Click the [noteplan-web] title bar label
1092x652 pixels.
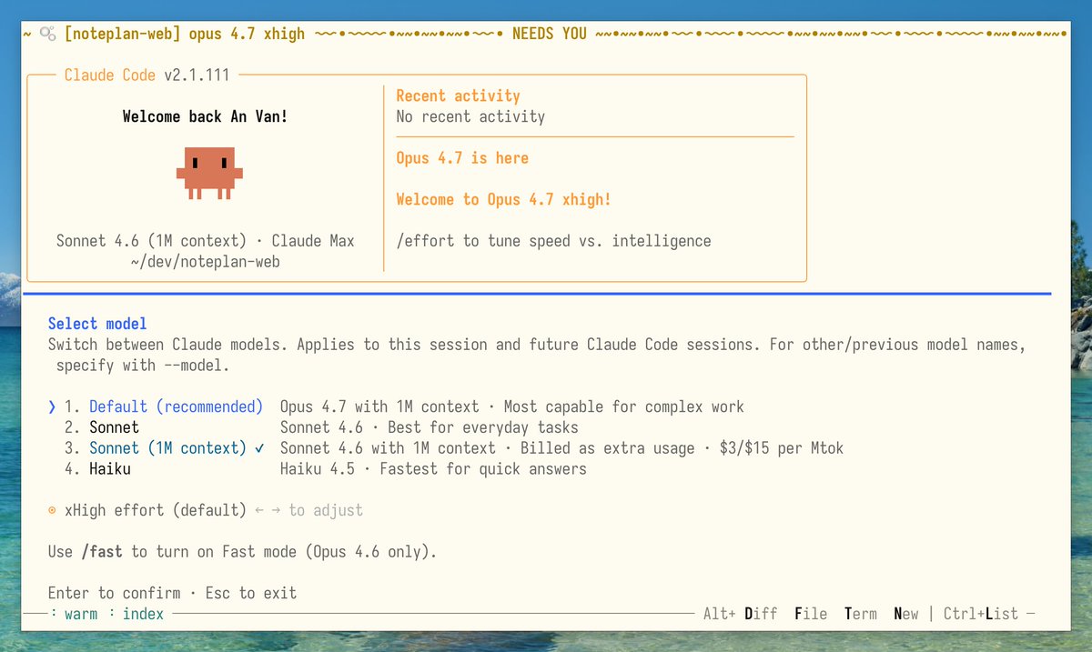[123, 34]
